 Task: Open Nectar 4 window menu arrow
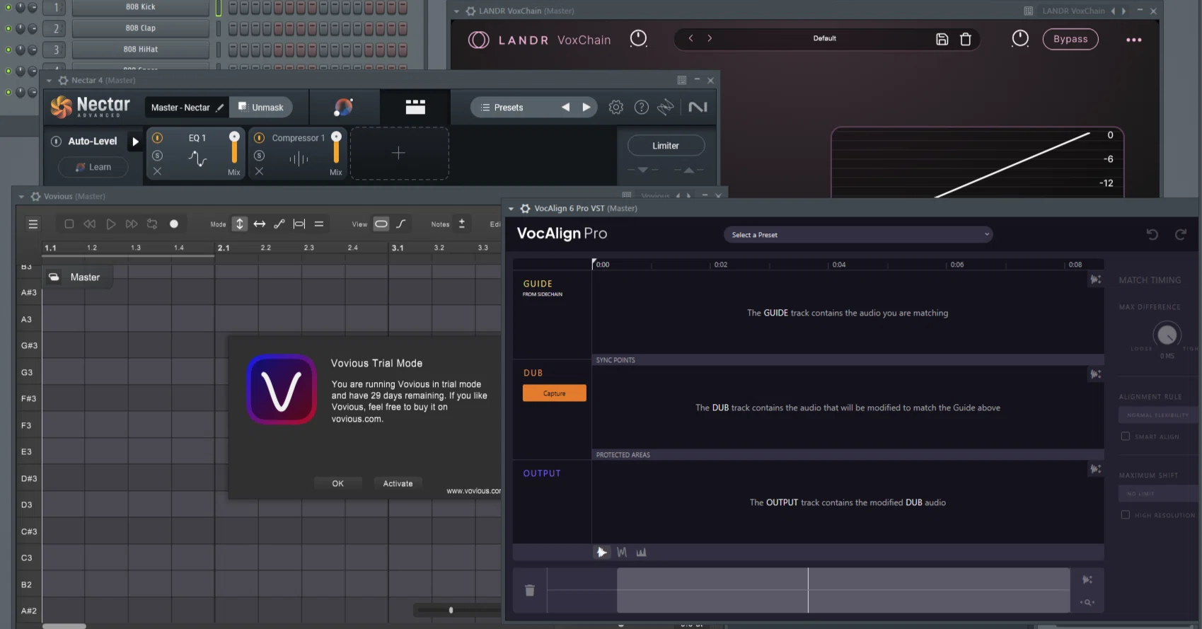point(49,81)
